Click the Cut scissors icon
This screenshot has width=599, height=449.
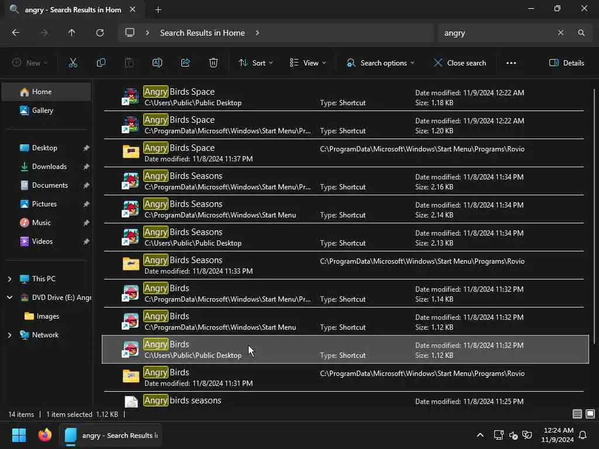coord(73,63)
